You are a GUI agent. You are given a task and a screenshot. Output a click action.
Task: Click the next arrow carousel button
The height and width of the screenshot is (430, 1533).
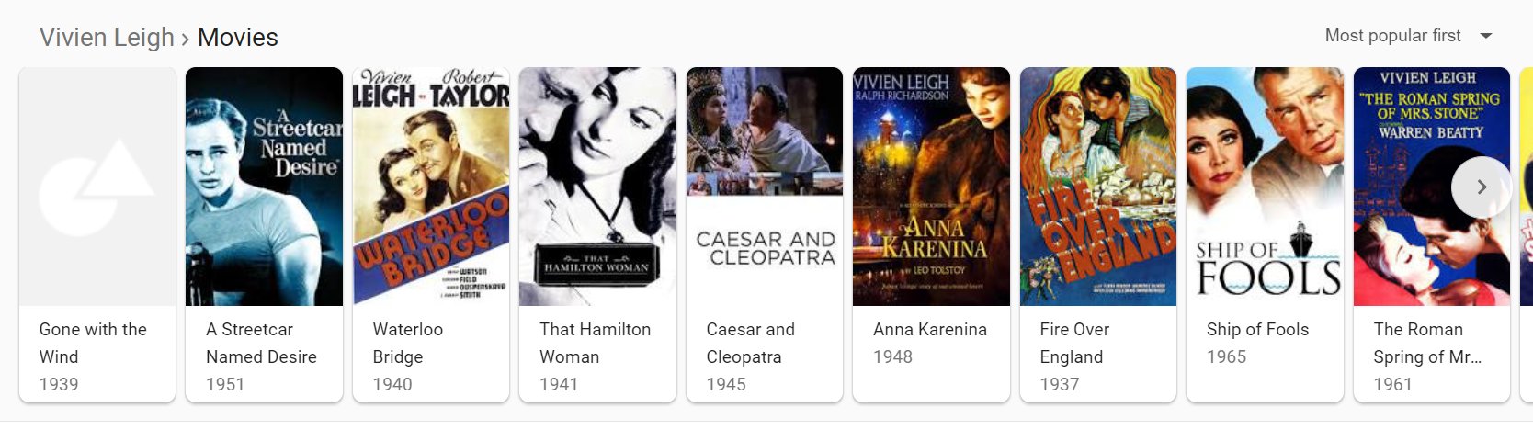(1481, 187)
